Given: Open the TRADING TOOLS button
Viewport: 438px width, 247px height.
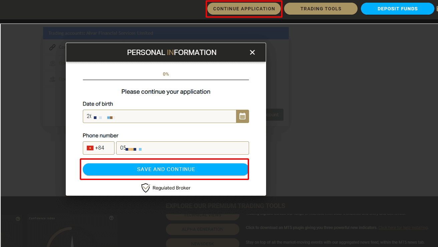Looking at the screenshot, I should tap(321, 9).
